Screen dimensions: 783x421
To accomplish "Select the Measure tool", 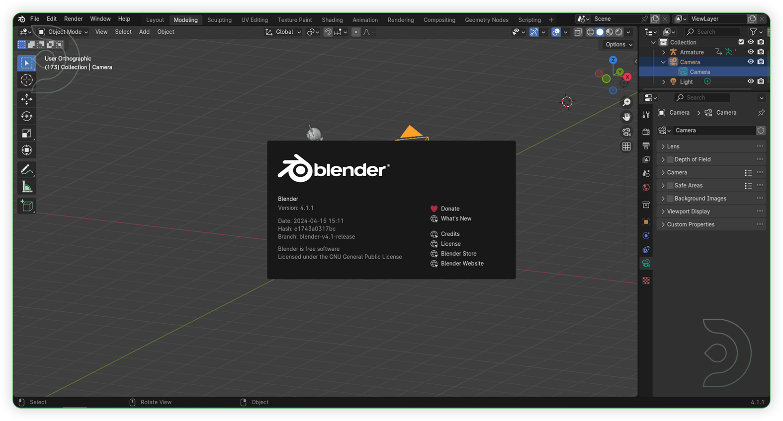I will tap(27, 187).
